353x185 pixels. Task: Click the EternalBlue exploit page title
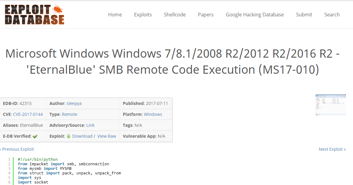click(173, 62)
